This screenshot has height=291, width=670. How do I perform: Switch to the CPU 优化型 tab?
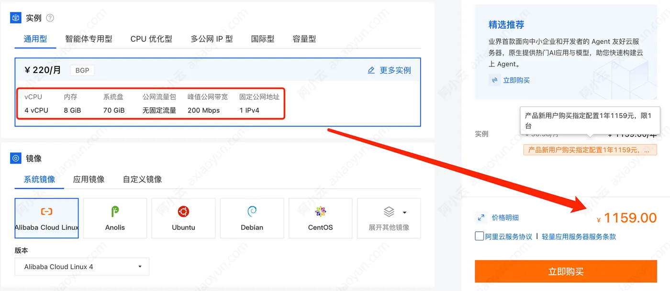tap(151, 39)
